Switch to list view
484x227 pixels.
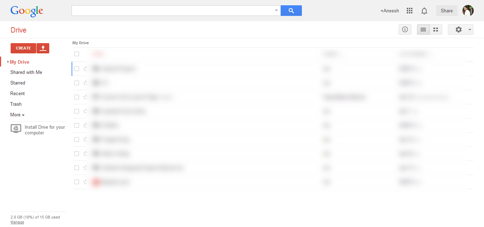point(423,29)
